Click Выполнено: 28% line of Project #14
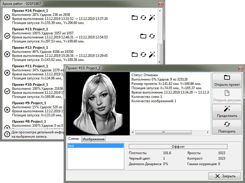This screenshot has width=245, height=183. (x=41, y=15)
